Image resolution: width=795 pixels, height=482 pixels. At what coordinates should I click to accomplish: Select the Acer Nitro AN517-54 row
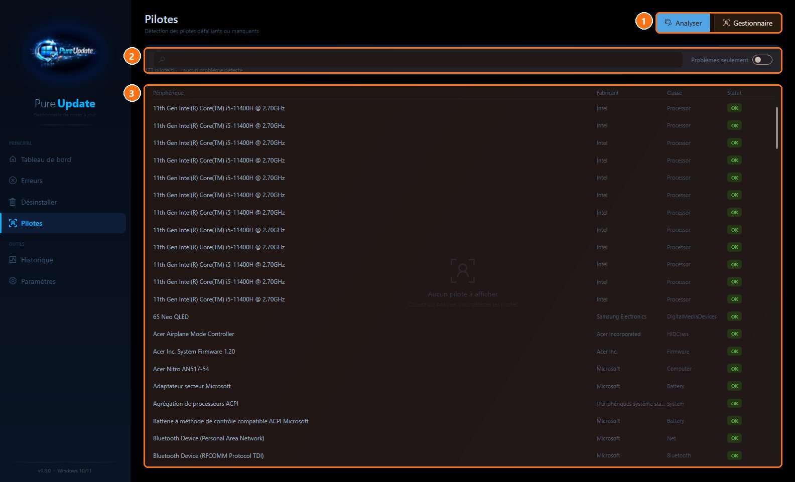tap(462, 369)
